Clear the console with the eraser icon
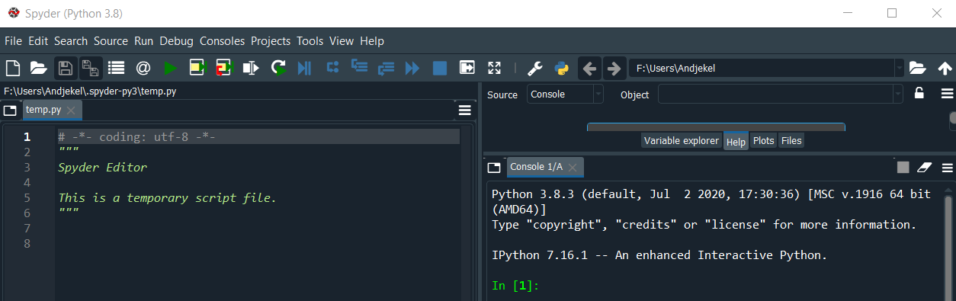The width and height of the screenshot is (956, 301). click(925, 167)
